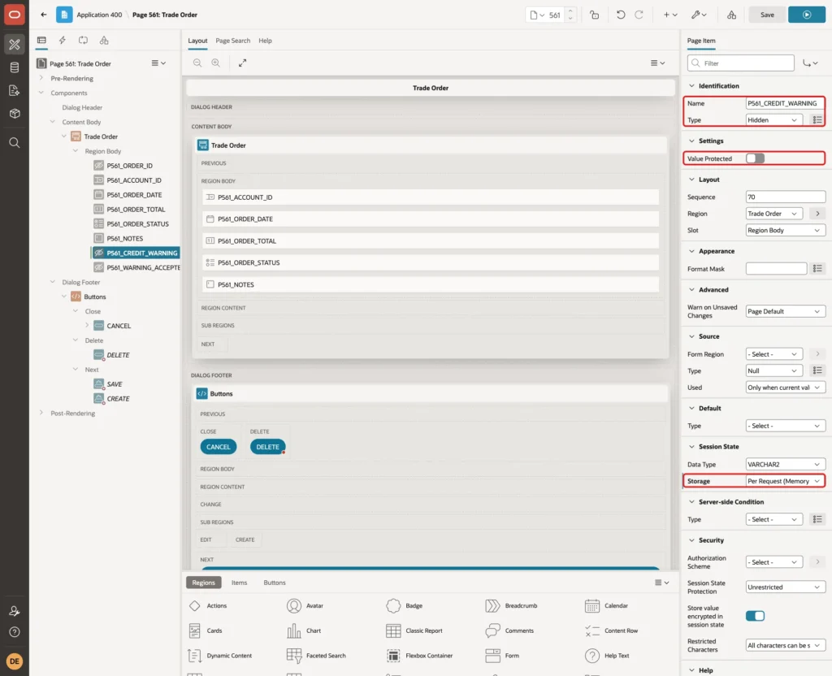Select the Buttons tab in the gallery
The height and width of the screenshot is (676, 832).
click(x=275, y=583)
